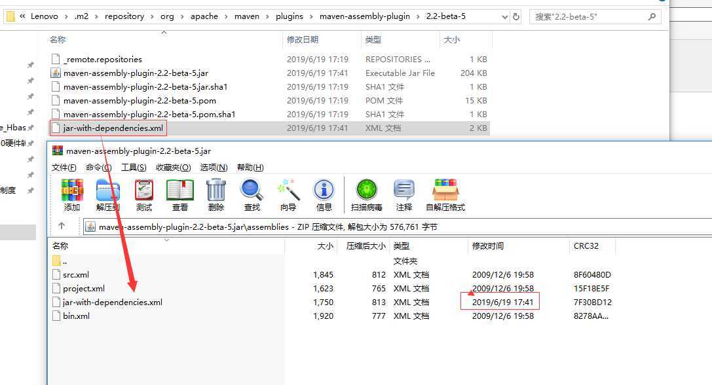The height and width of the screenshot is (385, 712).
Task: Navigate to 'repository' breadcrumb segment
Action: point(124,16)
